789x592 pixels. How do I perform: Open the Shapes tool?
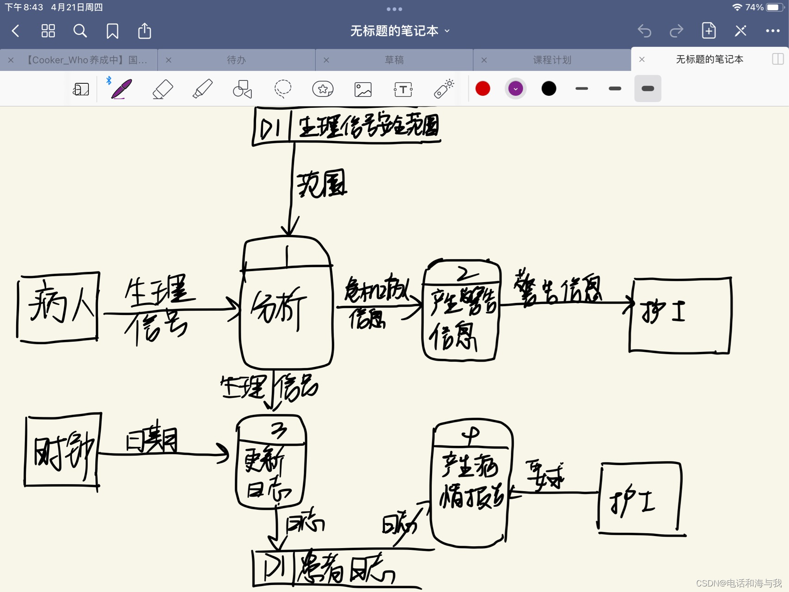point(242,88)
